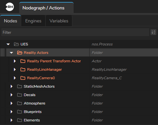The width and height of the screenshot is (158, 125).
Task: Click Folder type beside Decals
Action: click(x=97, y=95)
